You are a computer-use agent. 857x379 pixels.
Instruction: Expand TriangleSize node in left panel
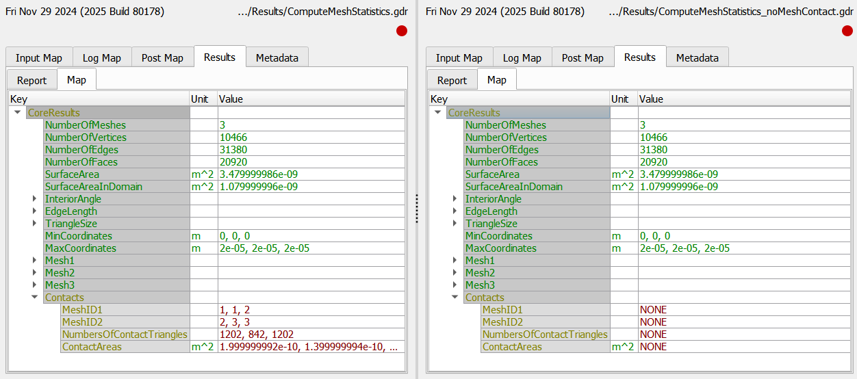(x=34, y=224)
